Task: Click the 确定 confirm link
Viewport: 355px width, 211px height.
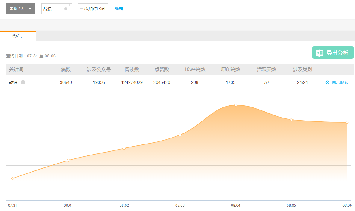Action: pos(119,9)
